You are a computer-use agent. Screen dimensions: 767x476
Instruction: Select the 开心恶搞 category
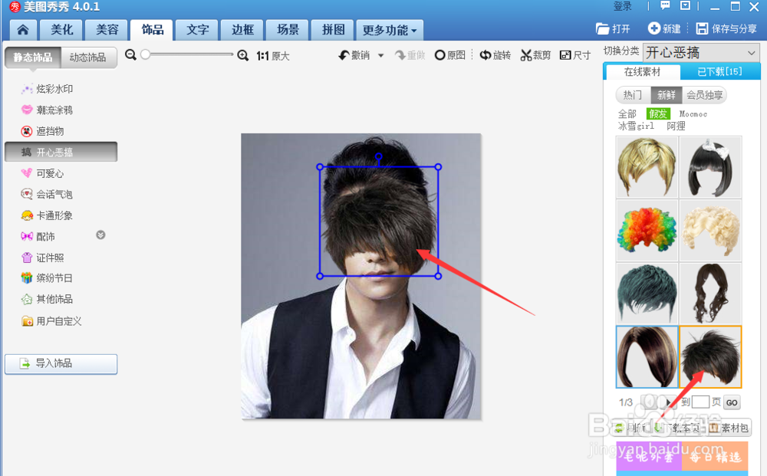[x=61, y=152]
